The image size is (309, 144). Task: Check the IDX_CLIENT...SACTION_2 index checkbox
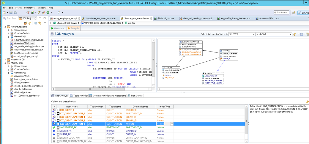point(58,120)
